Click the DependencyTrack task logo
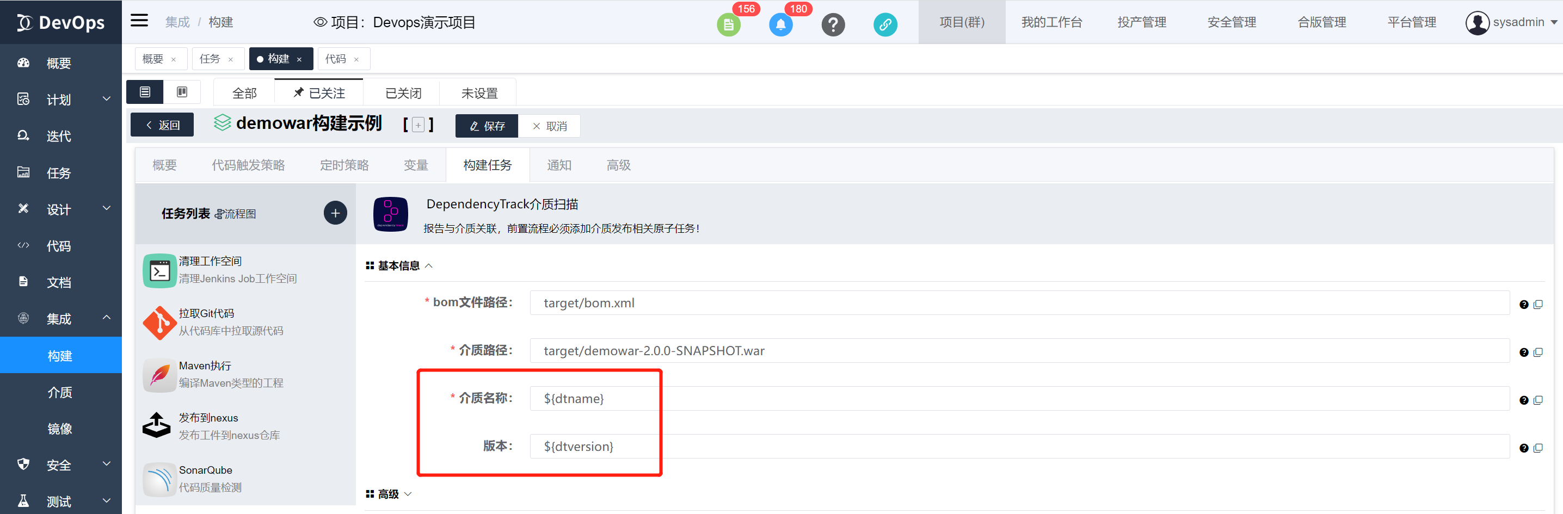 [391, 214]
